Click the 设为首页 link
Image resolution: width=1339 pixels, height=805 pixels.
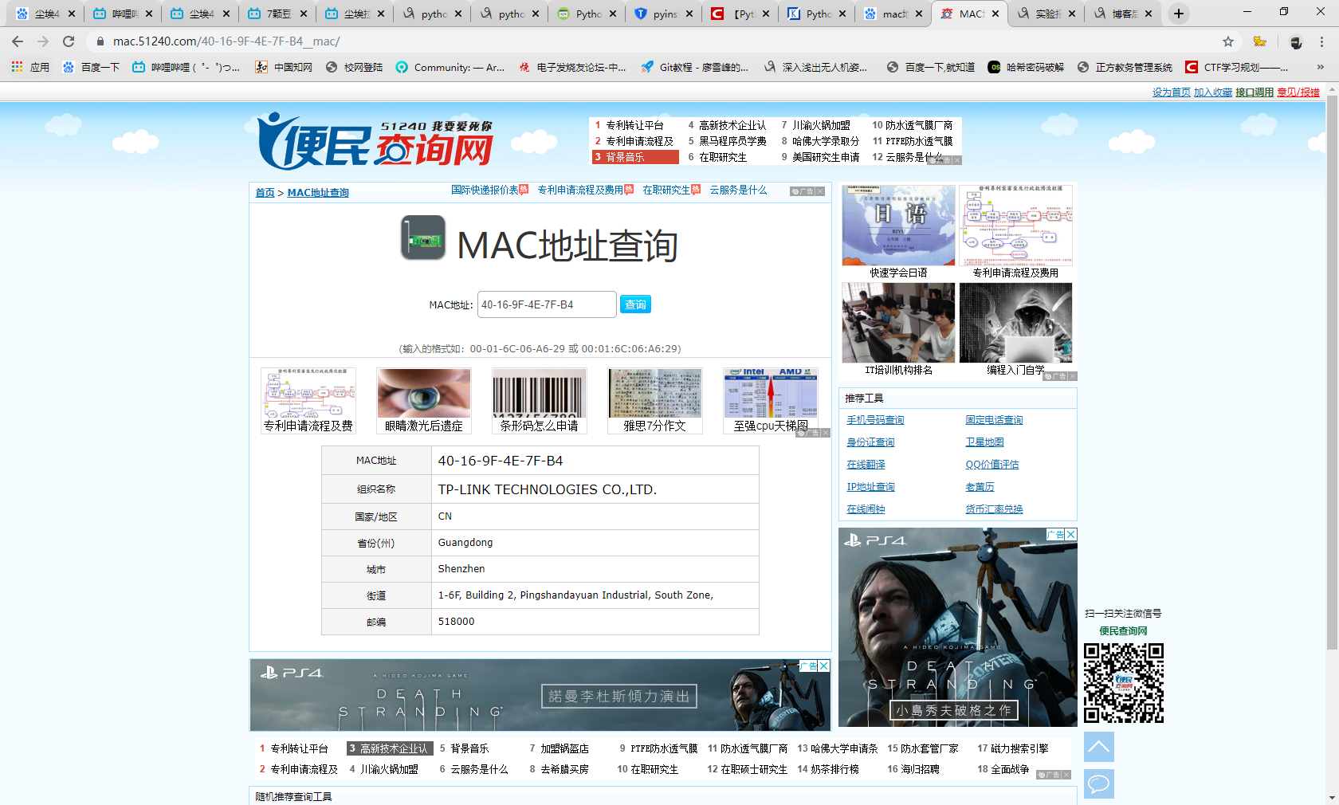1171,92
